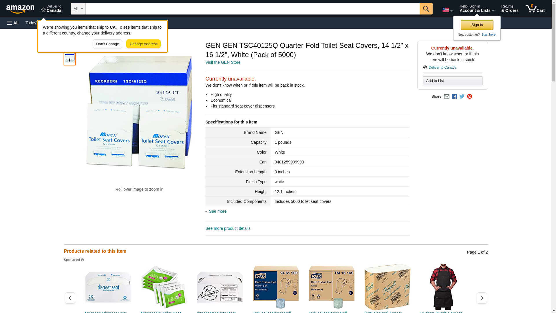Image resolution: width=556 pixels, height=313 pixels.
Task: Click the Change Address button
Action: tap(143, 44)
